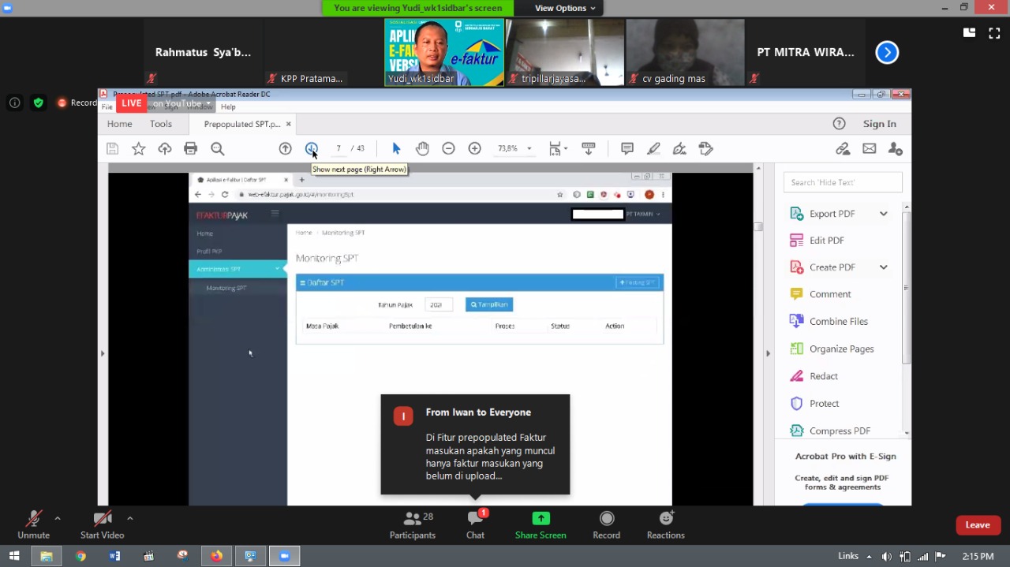Open the Zoom Chat panel
The image size is (1010, 567).
click(475, 524)
